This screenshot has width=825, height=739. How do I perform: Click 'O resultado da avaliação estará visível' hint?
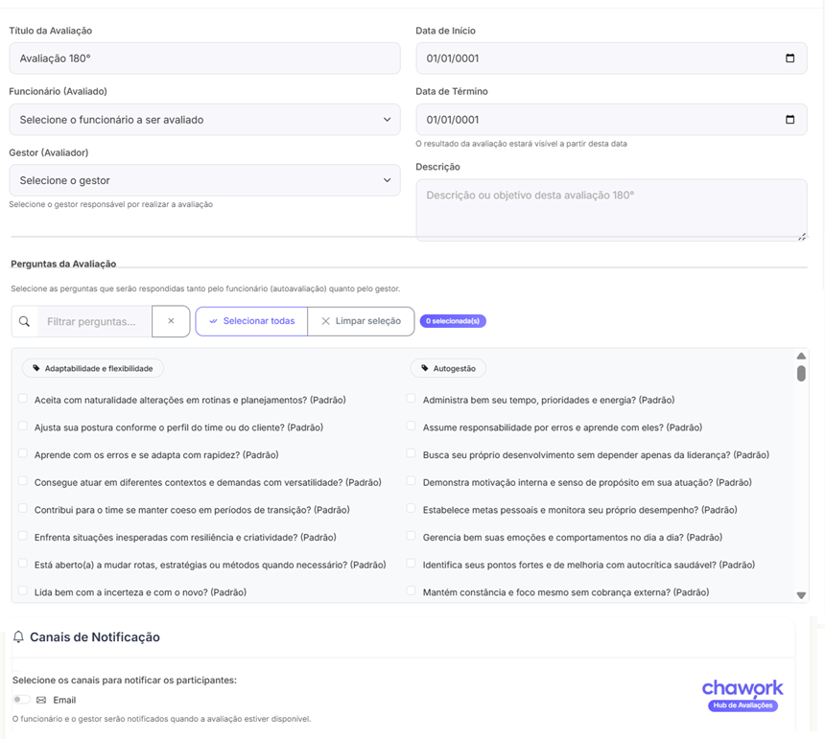point(522,144)
